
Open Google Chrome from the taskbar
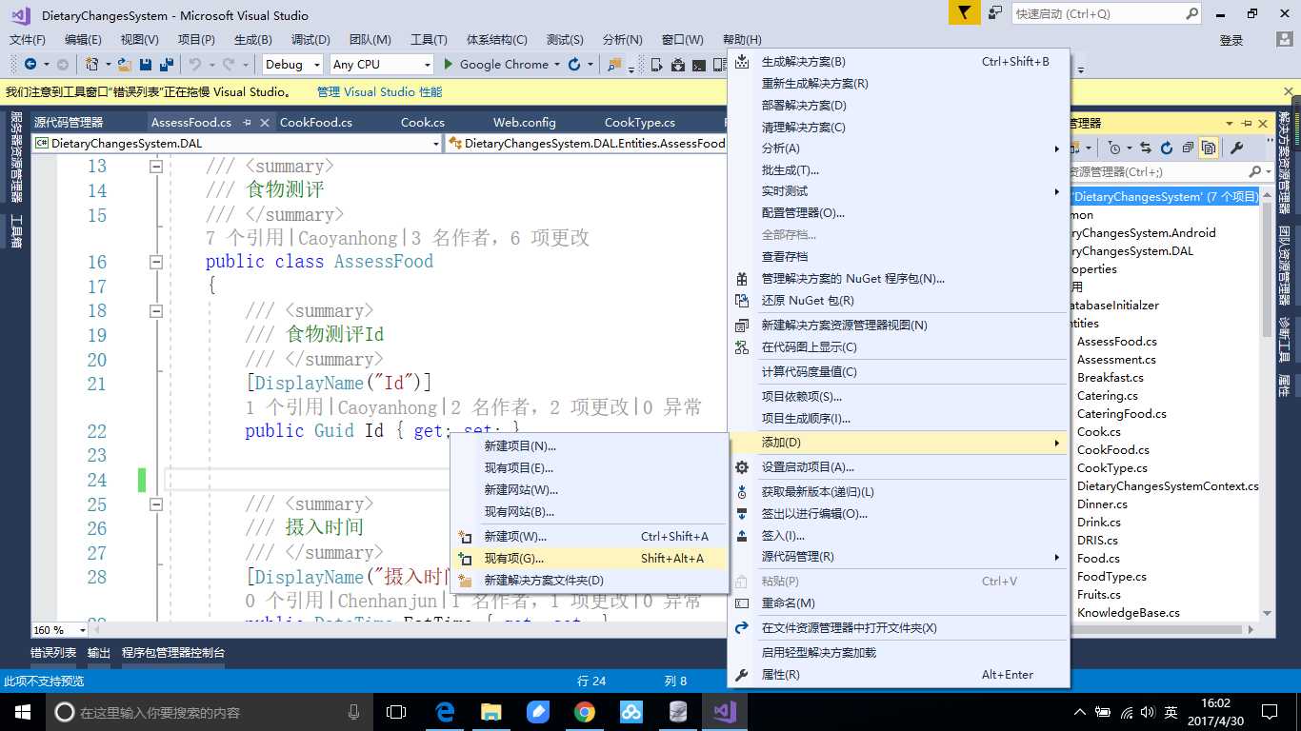pyautogui.click(x=585, y=712)
